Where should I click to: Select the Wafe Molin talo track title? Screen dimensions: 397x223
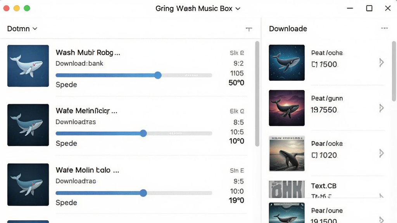(x=87, y=170)
